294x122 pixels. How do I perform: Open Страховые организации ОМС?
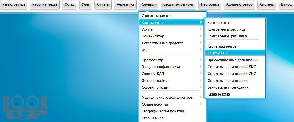coord(235,74)
